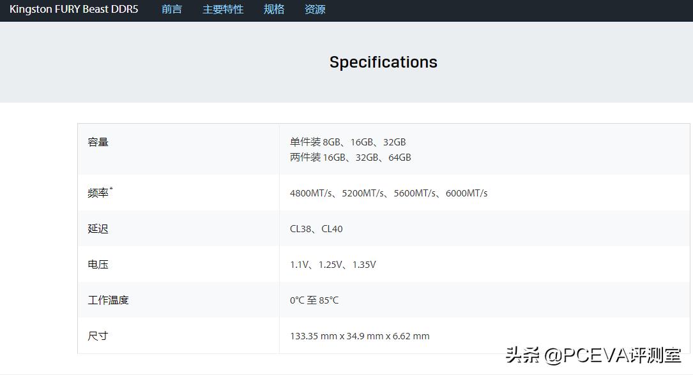Image resolution: width=693 pixels, height=375 pixels.
Task: Click the 1.35V voltage value
Action: (363, 264)
